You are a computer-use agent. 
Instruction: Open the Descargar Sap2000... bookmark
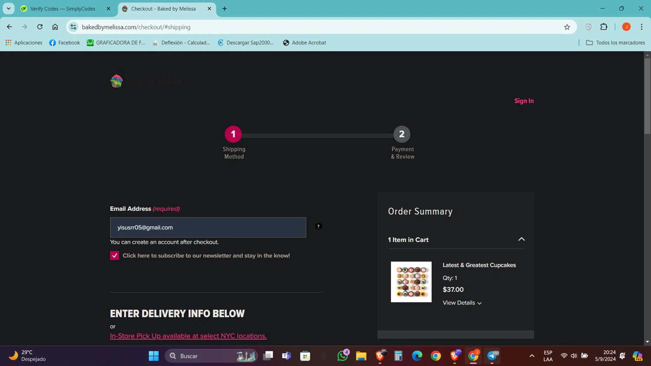pyautogui.click(x=246, y=42)
